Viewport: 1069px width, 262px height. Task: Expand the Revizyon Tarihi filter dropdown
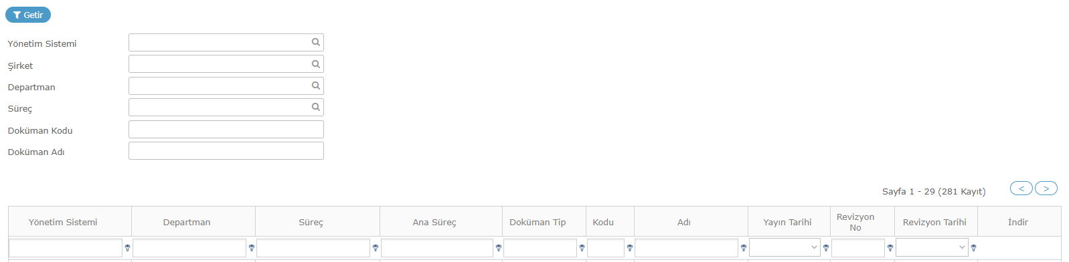[932, 247]
